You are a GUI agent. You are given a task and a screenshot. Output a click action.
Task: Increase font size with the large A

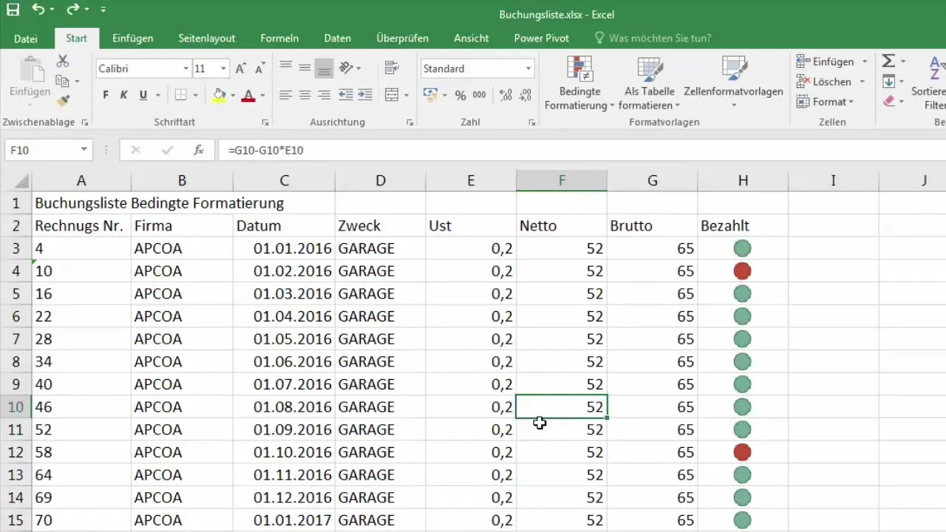click(240, 69)
